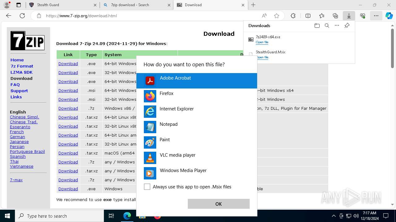
Task: Click the 7z2409-x64.exe file icon
Action: (x=251, y=39)
